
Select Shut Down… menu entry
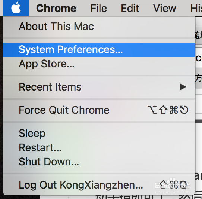point(99,162)
